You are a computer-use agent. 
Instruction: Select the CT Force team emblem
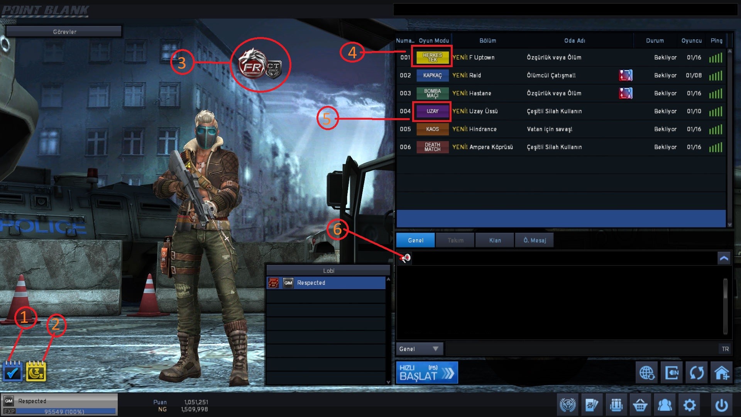click(274, 69)
